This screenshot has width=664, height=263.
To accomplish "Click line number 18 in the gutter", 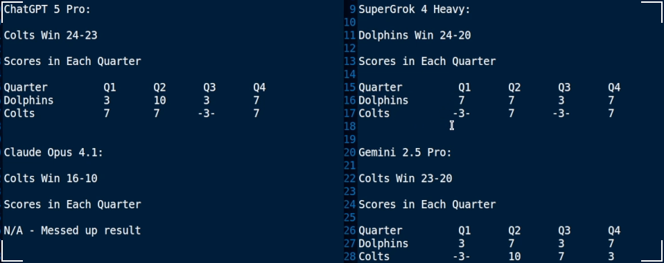I will 350,127.
